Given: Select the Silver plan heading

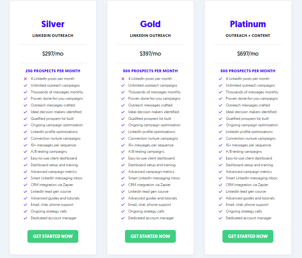Looking at the screenshot, I should point(53,24).
